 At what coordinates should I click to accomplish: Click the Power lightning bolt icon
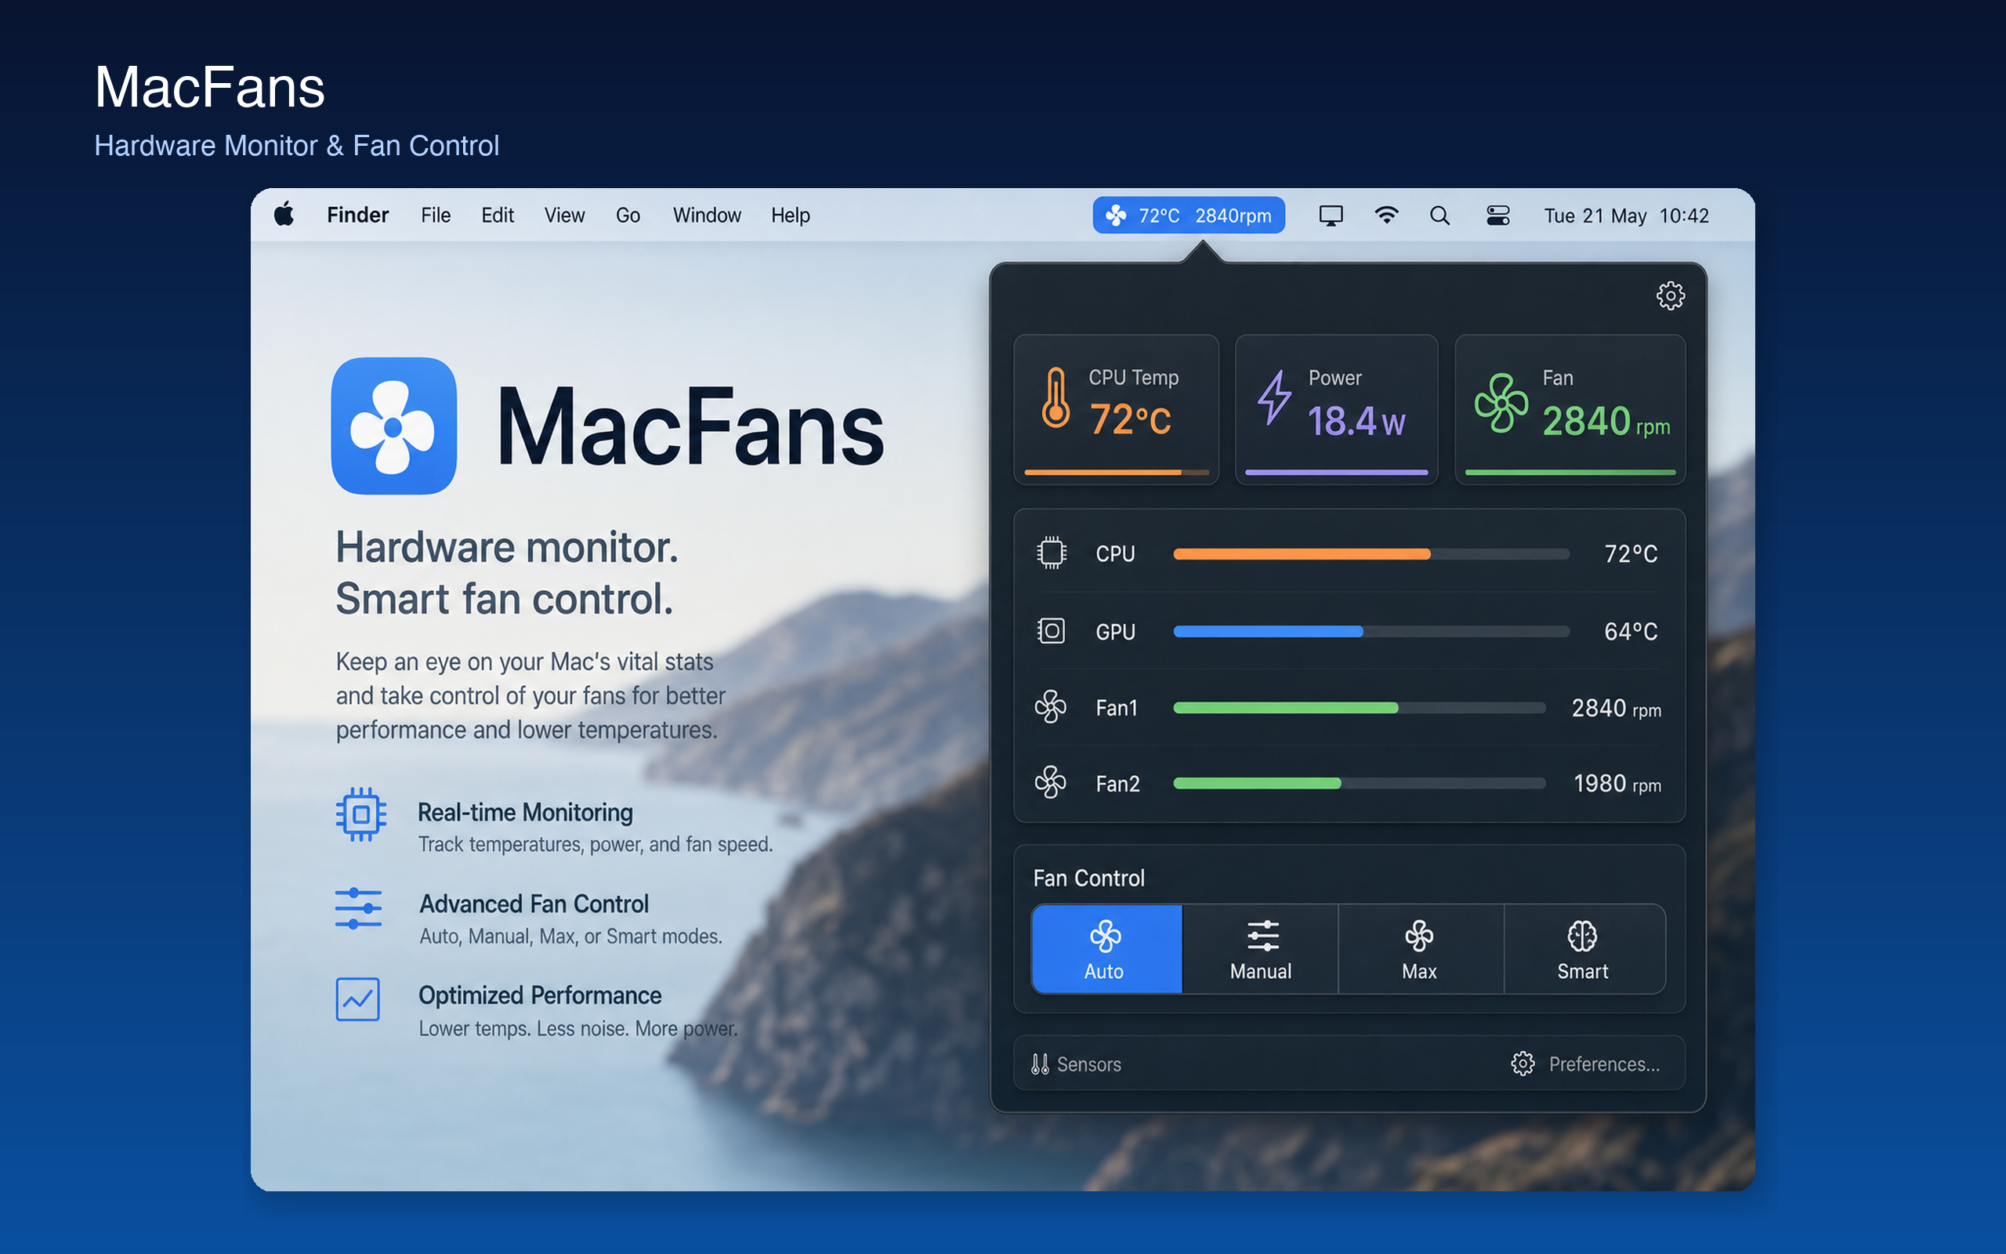1274,397
